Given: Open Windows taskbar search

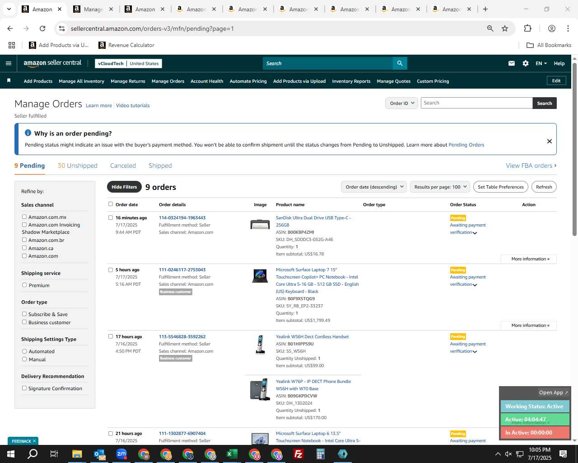Looking at the screenshot, I should pyautogui.click(x=33, y=454).
